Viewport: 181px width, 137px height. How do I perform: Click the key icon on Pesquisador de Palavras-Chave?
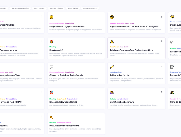point(51,117)
